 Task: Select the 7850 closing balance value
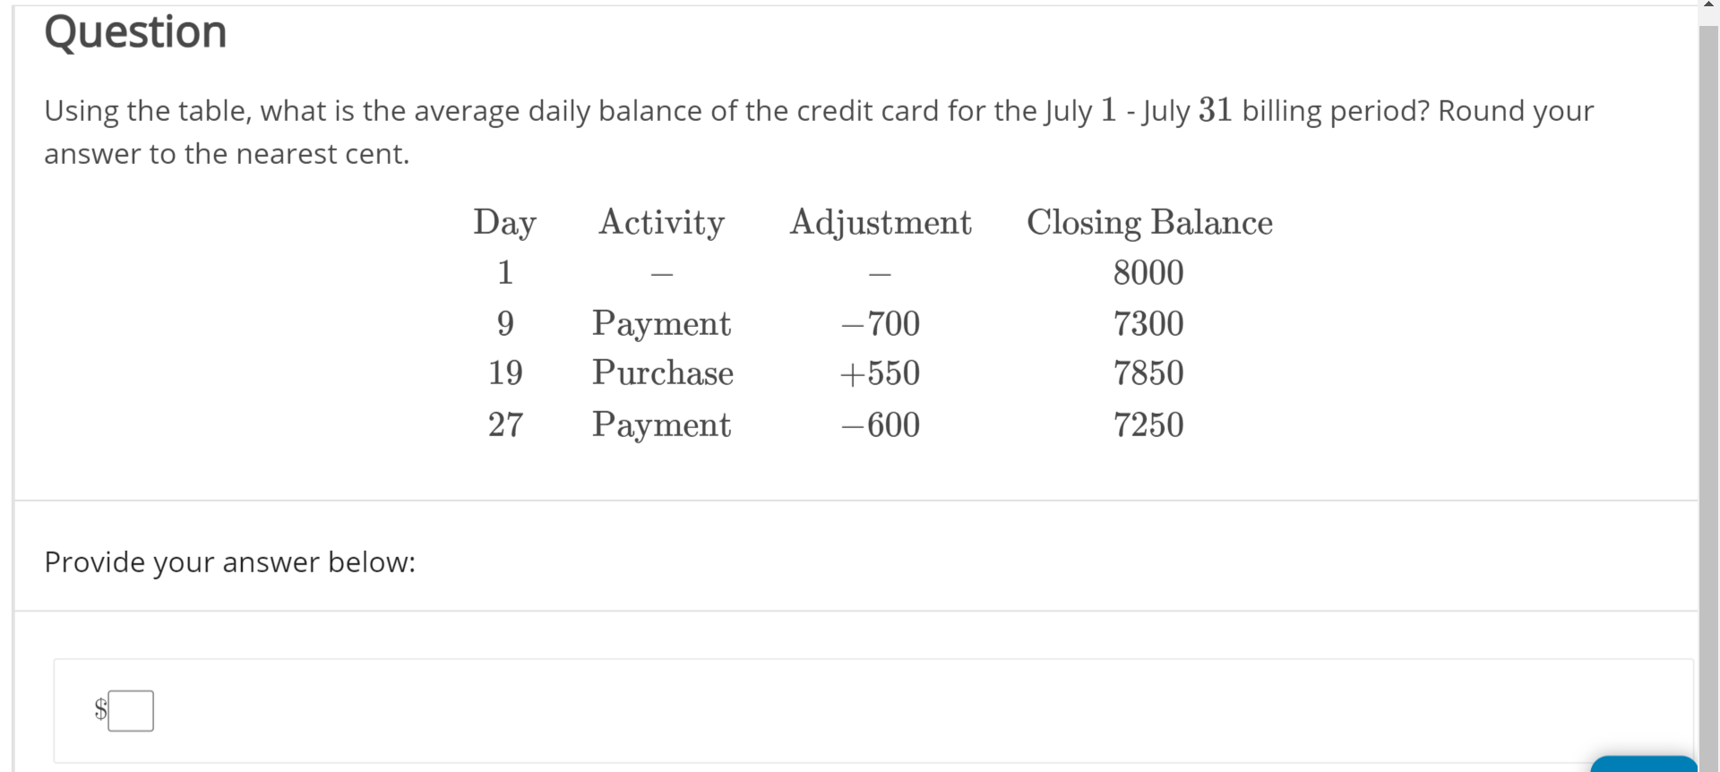pos(1149,373)
